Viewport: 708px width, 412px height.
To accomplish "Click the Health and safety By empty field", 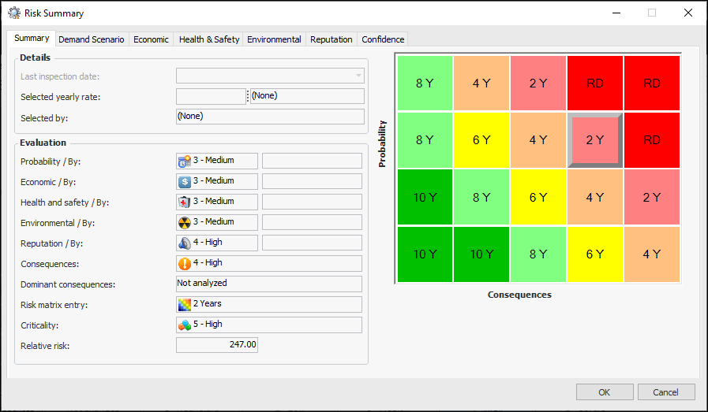I will click(x=312, y=202).
